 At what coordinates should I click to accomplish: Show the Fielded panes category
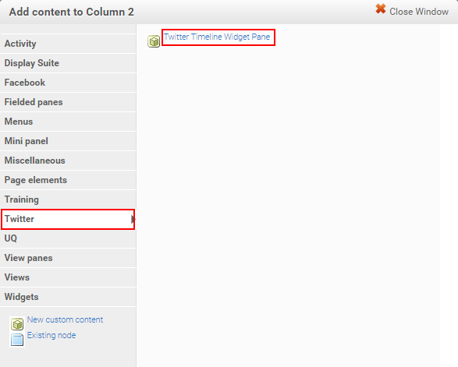coord(68,102)
